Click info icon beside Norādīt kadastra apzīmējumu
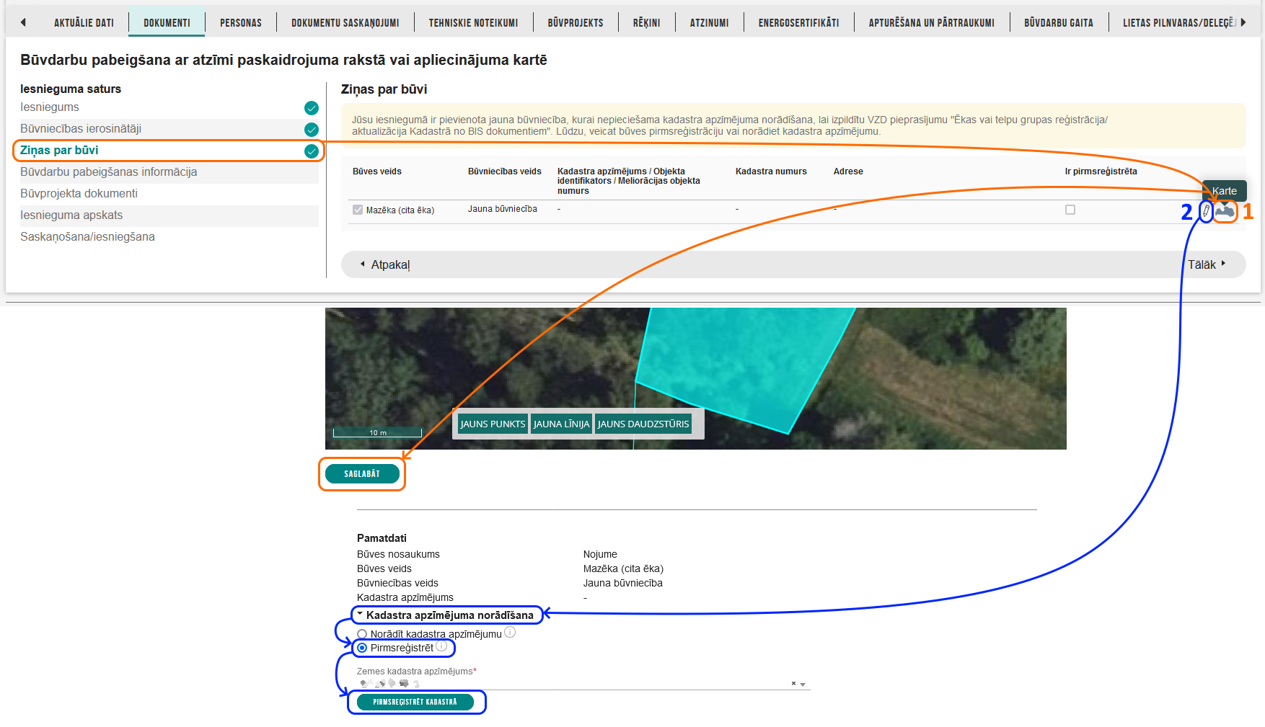1265x727 pixels. point(510,633)
